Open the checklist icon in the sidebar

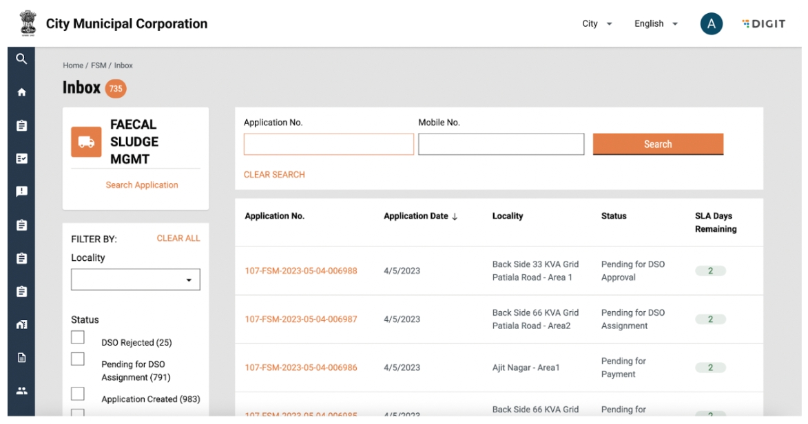[x=21, y=158]
